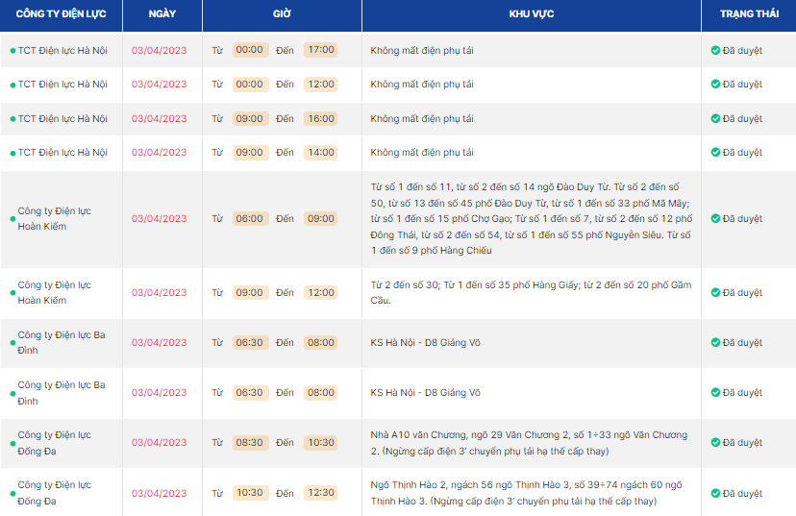This screenshot has width=796, height=516.
Task: Click the green dot in the Đống Đa 08:30 row
Action: (x=12, y=443)
